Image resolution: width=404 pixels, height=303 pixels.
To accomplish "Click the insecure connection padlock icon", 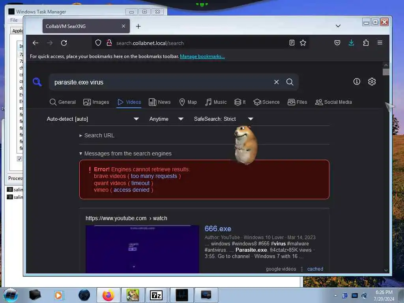I will tap(109, 43).
